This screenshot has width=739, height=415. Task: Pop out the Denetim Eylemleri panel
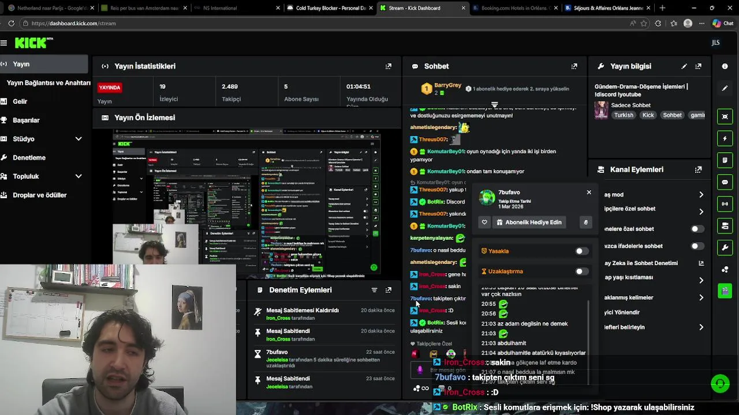click(x=389, y=290)
